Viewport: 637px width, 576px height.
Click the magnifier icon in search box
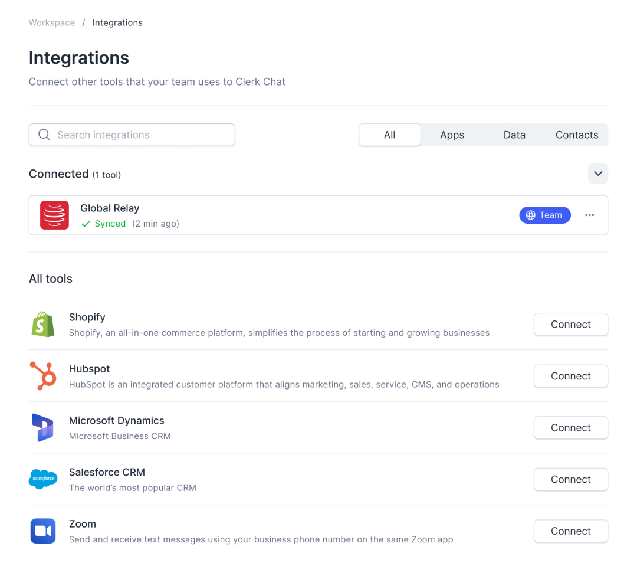click(44, 135)
